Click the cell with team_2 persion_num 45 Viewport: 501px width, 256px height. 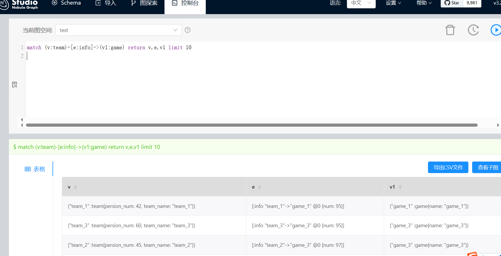[x=154, y=245]
